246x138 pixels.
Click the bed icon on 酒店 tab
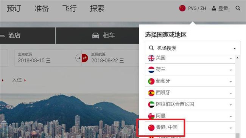2,36
